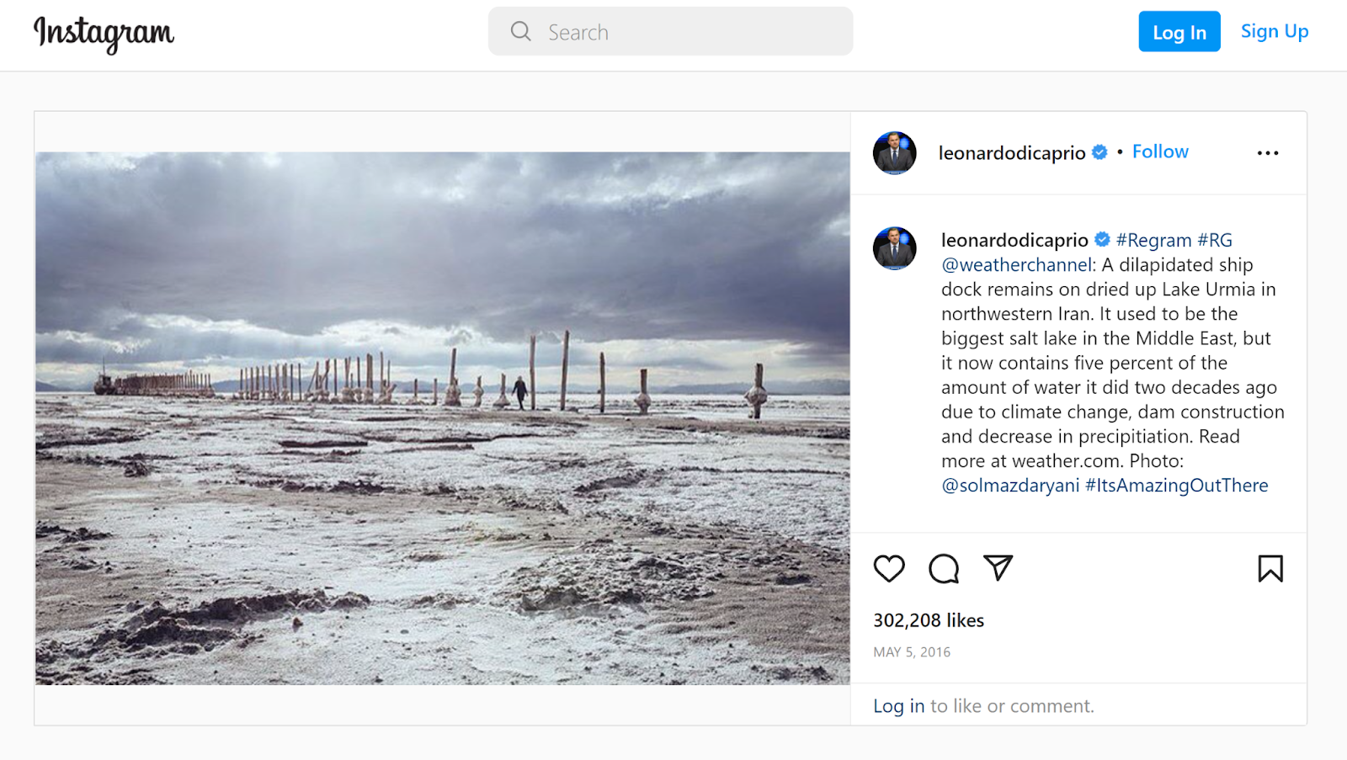1347x760 pixels.
Task: Click the caption profile avatar
Action: 894,248
